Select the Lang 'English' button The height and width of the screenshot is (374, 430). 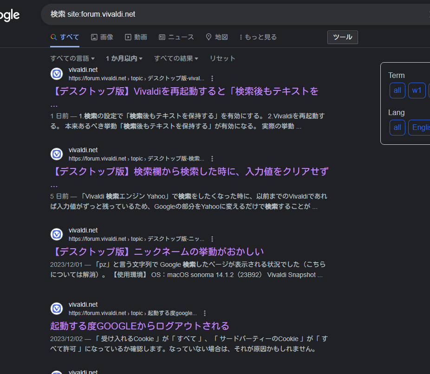(419, 128)
